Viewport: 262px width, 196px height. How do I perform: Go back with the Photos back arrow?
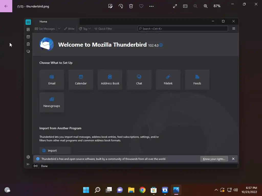[6, 6]
